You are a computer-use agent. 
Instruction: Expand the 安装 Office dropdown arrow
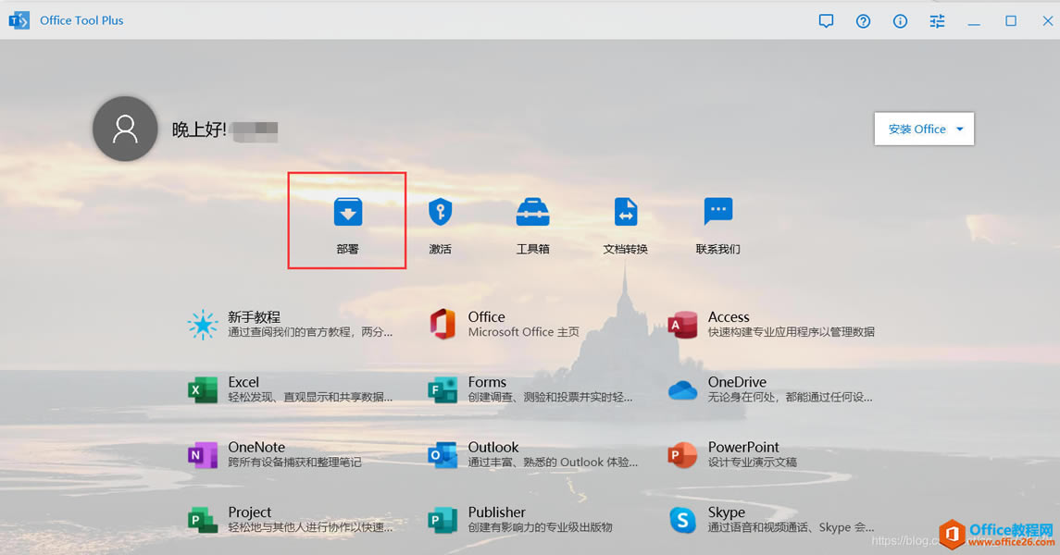(x=960, y=129)
